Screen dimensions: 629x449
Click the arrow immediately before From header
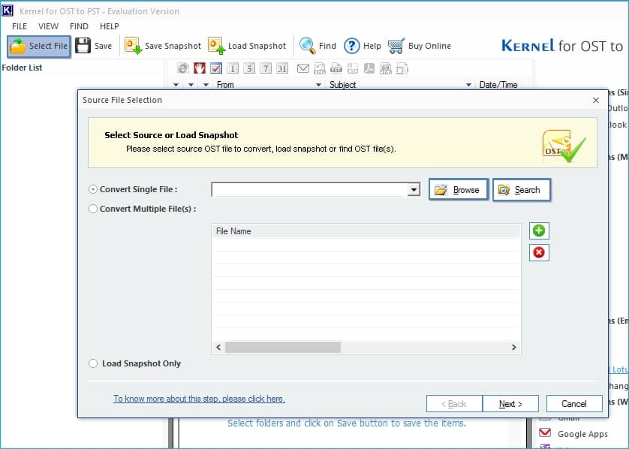[x=206, y=85]
